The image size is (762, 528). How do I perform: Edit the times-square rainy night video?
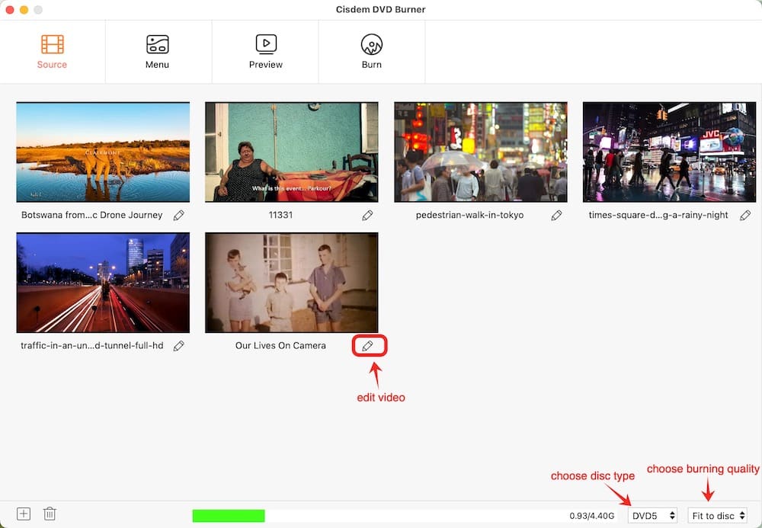click(x=745, y=216)
